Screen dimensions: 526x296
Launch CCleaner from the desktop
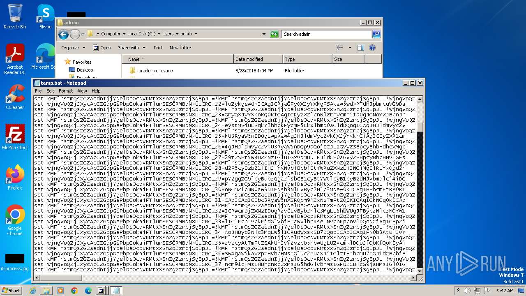click(x=15, y=97)
